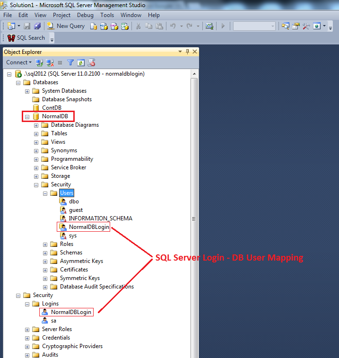Open the Project menu

coord(61,15)
